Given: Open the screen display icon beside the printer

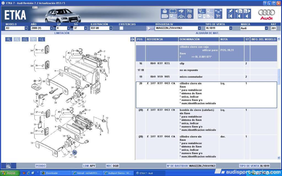Looking at the screenshot, I should click(x=173, y=11).
